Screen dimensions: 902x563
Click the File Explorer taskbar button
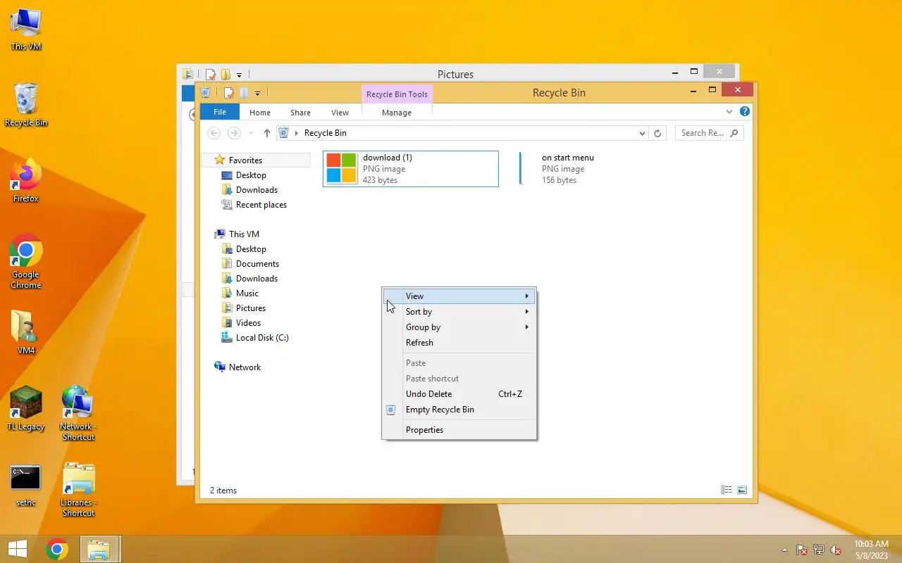(99, 549)
